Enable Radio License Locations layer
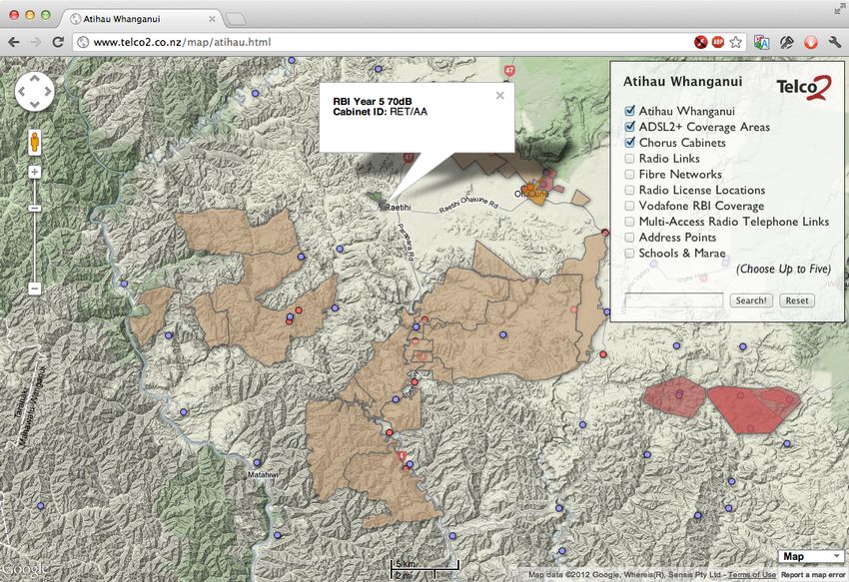The height and width of the screenshot is (582, 849). coord(629,190)
